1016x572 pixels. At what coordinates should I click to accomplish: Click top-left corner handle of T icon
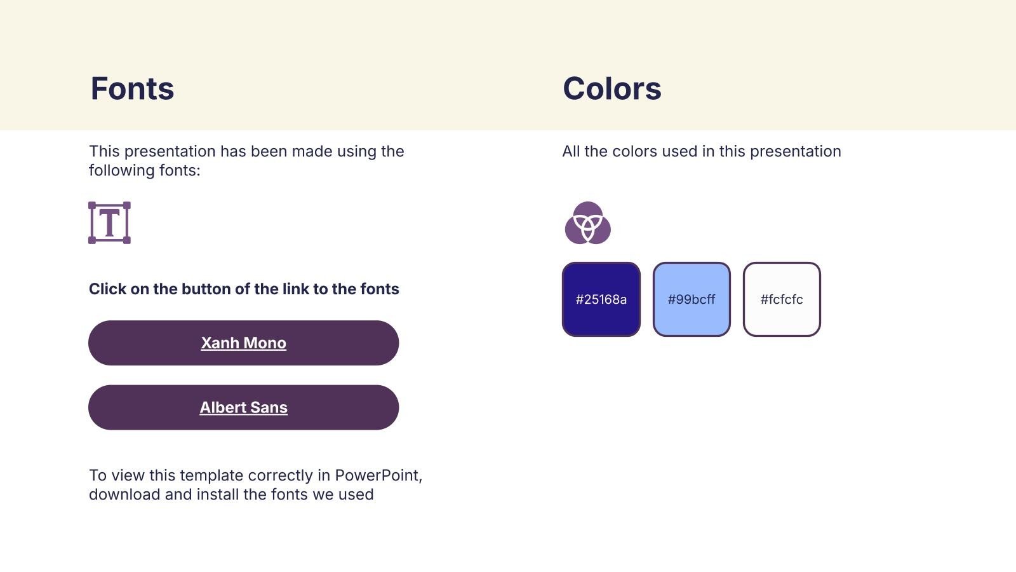tap(92, 205)
